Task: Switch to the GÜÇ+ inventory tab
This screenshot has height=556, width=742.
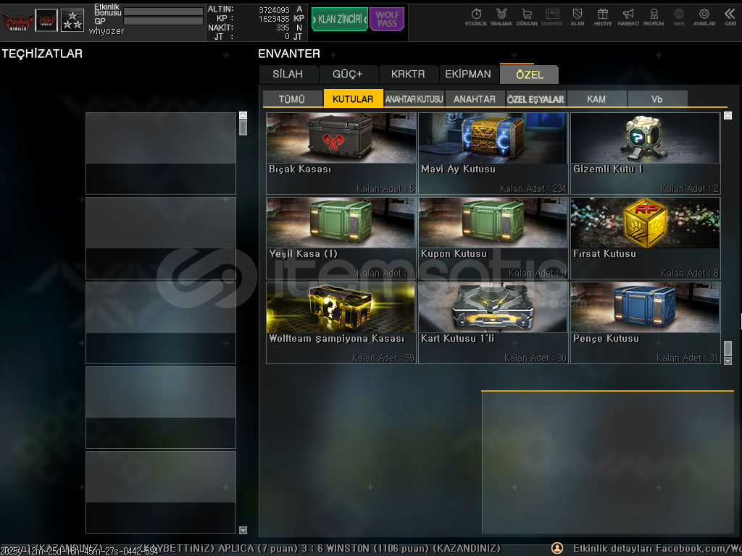Action: 347,75
